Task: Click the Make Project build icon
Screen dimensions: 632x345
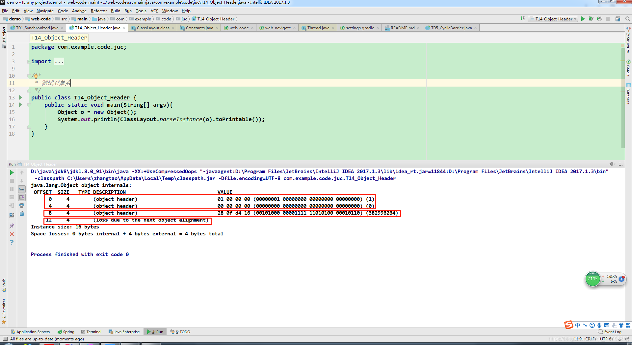Action: pyautogui.click(x=523, y=19)
